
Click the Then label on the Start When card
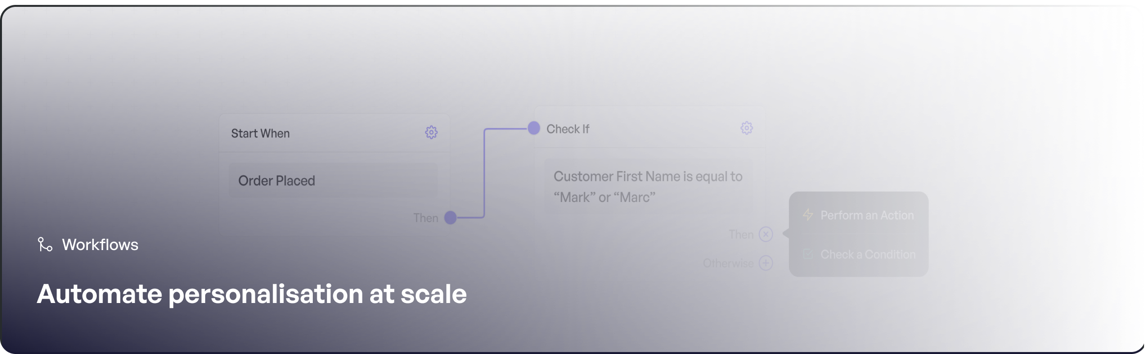pyautogui.click(x=425, y=217)
